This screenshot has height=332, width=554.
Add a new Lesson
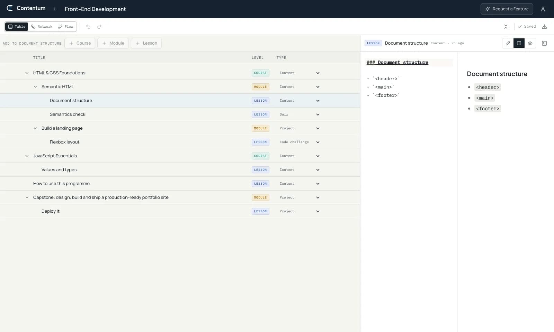(x=146, y=43)
